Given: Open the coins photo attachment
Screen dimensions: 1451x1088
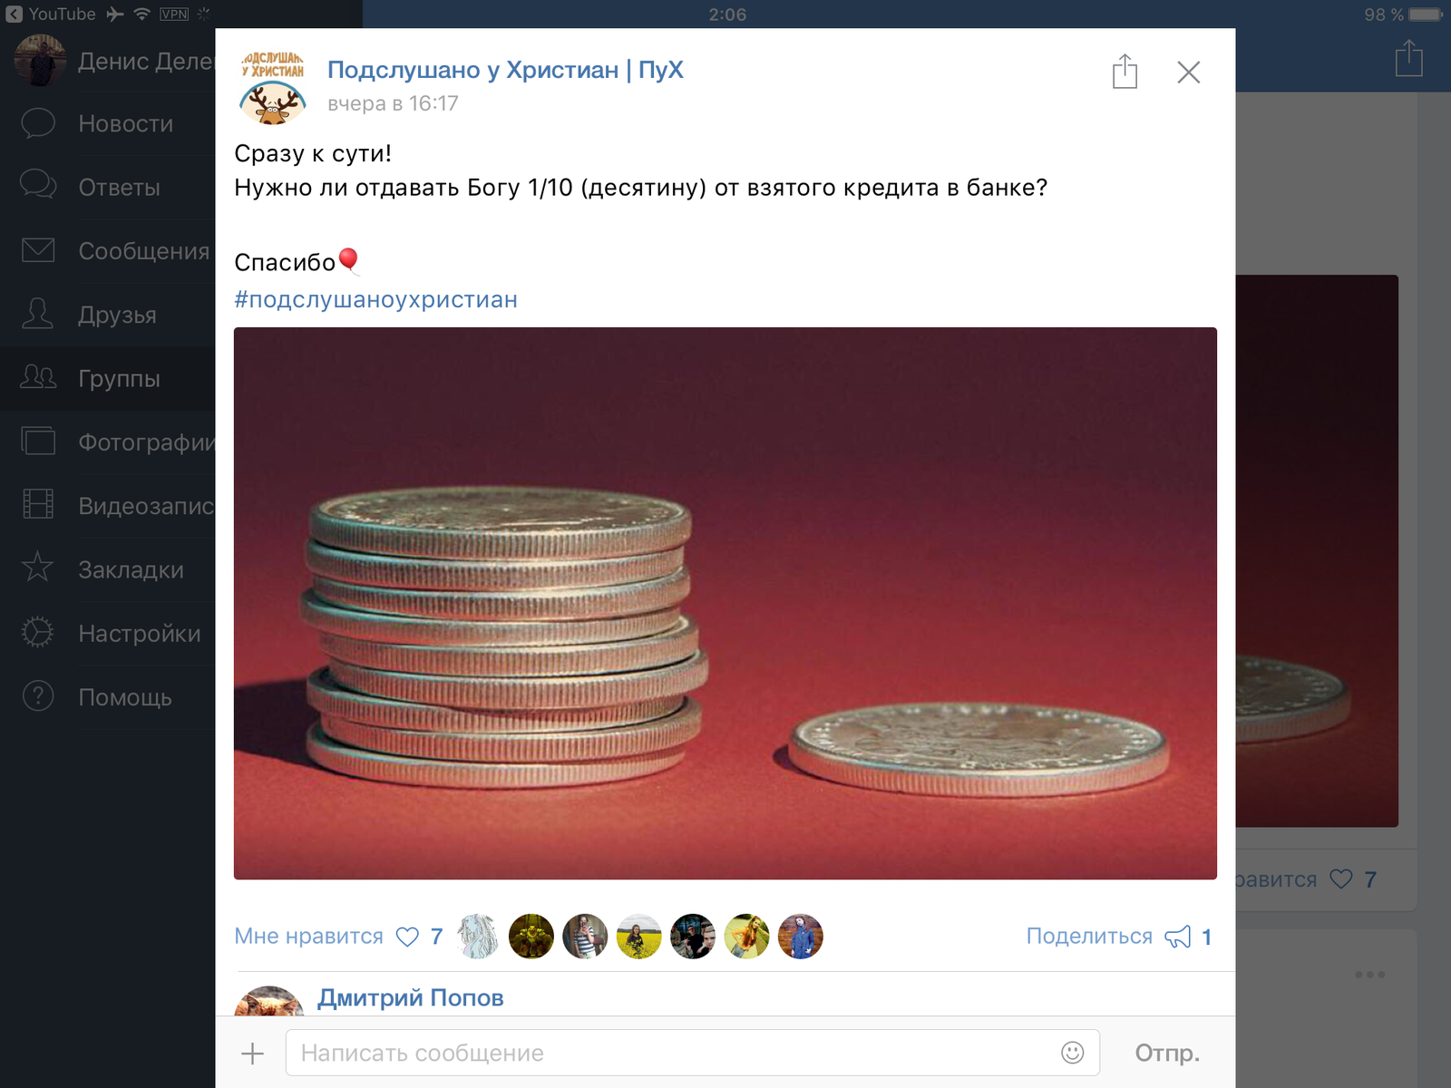Looking at the screenshot, I should pos(725,603).
